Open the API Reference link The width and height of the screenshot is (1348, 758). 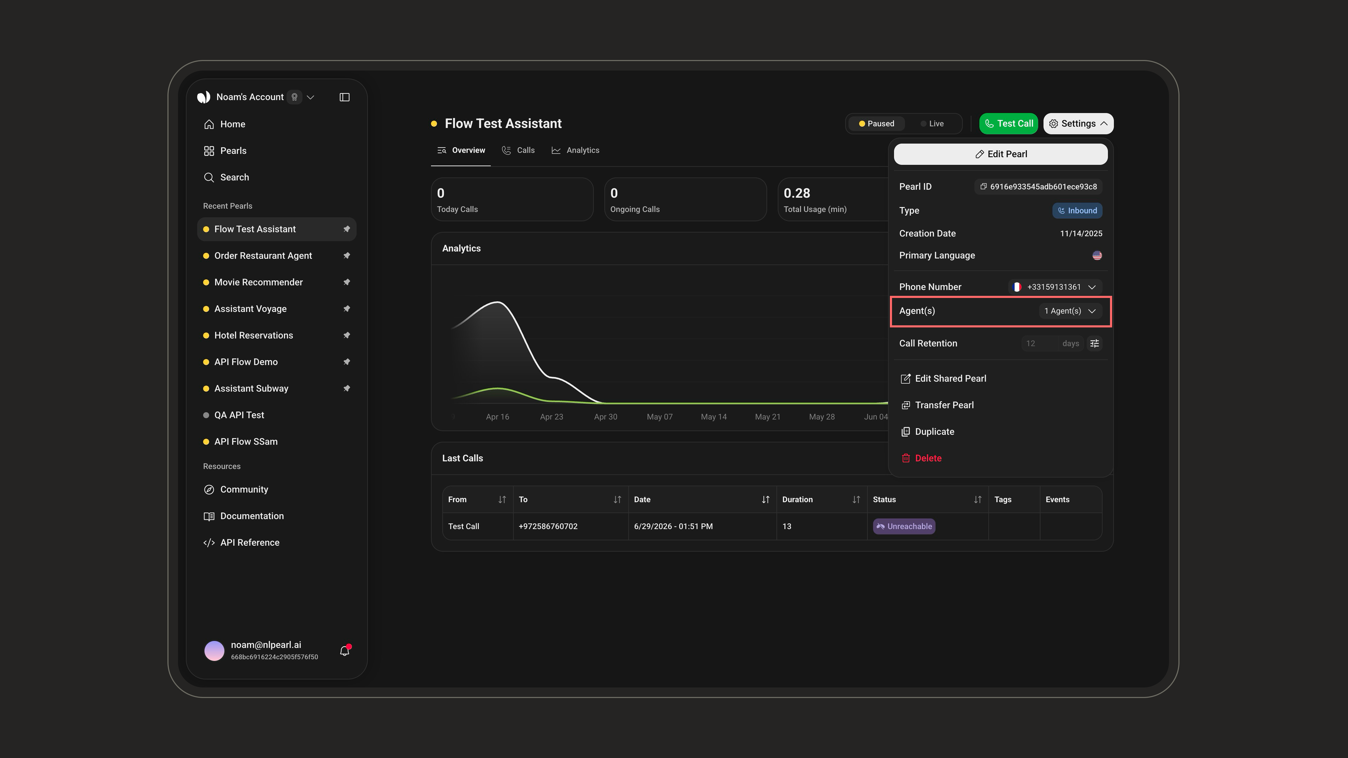[x=277, y=543]
